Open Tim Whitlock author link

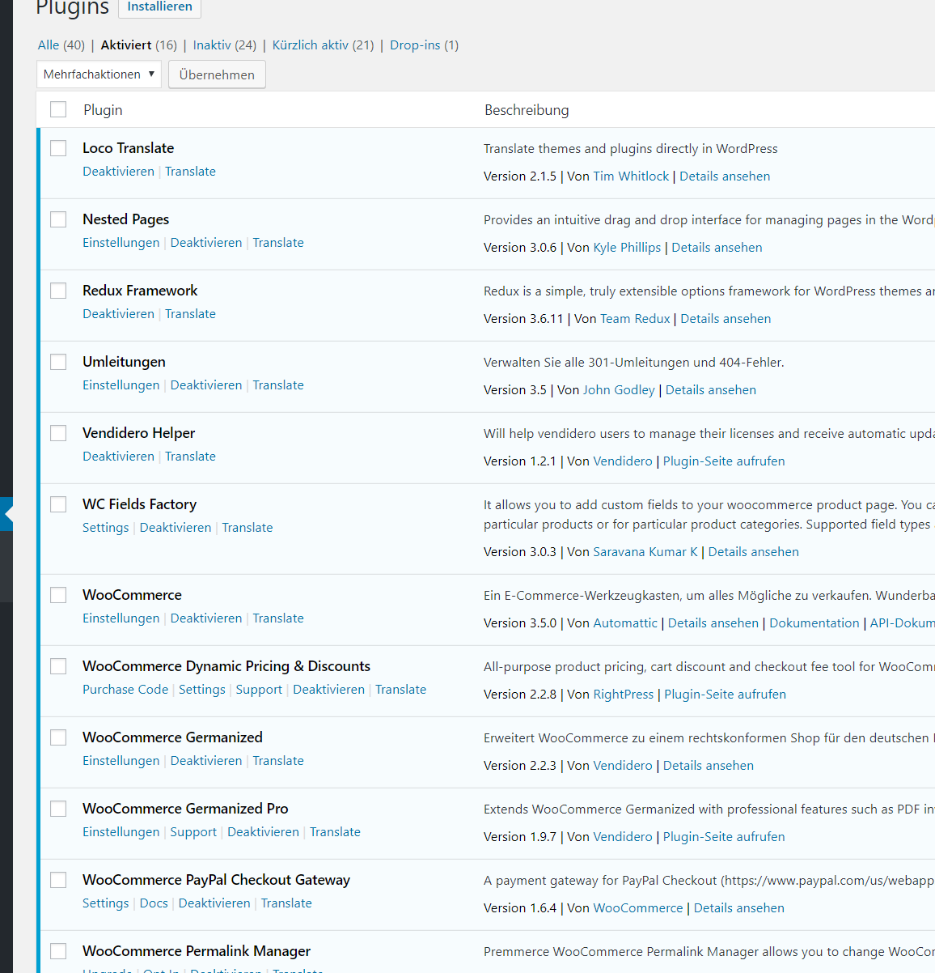point(631,176)
